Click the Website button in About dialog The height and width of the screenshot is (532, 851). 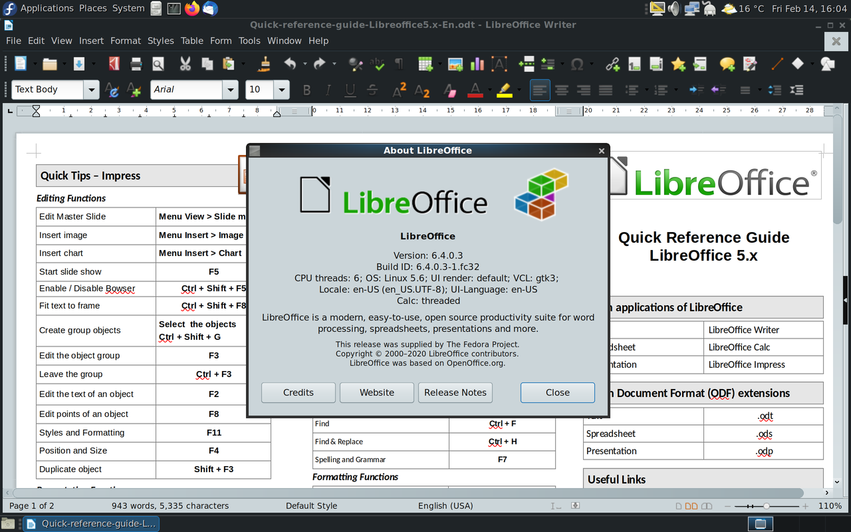pyautogui.click(x=377, y=392)
